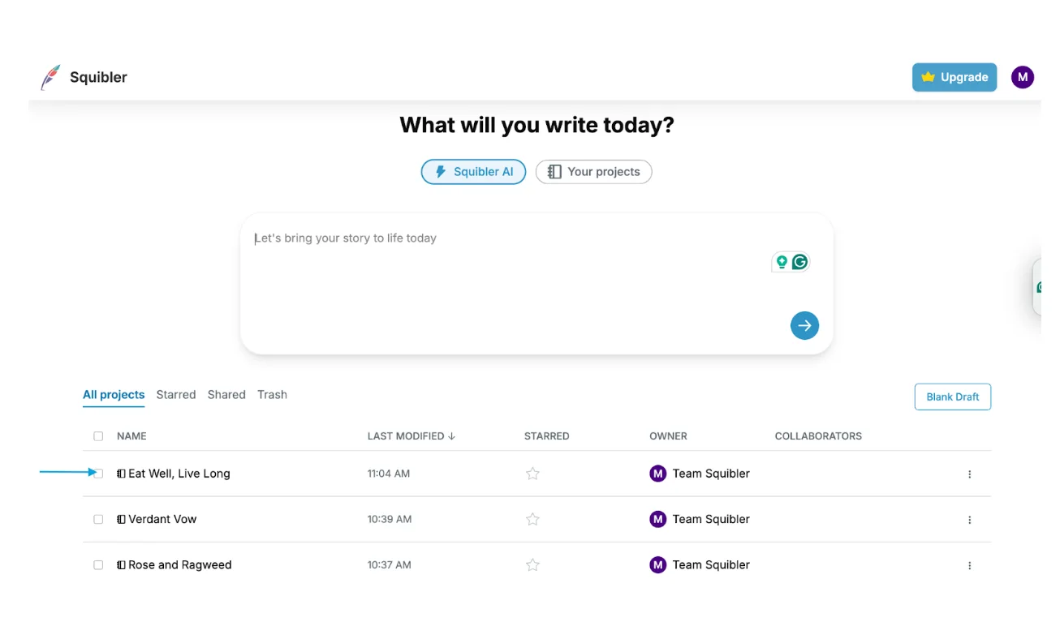Screen dimensions: 1060x626
Task: Sort by the LAST MODIFIED column arrow
Action: coord(451,436)
